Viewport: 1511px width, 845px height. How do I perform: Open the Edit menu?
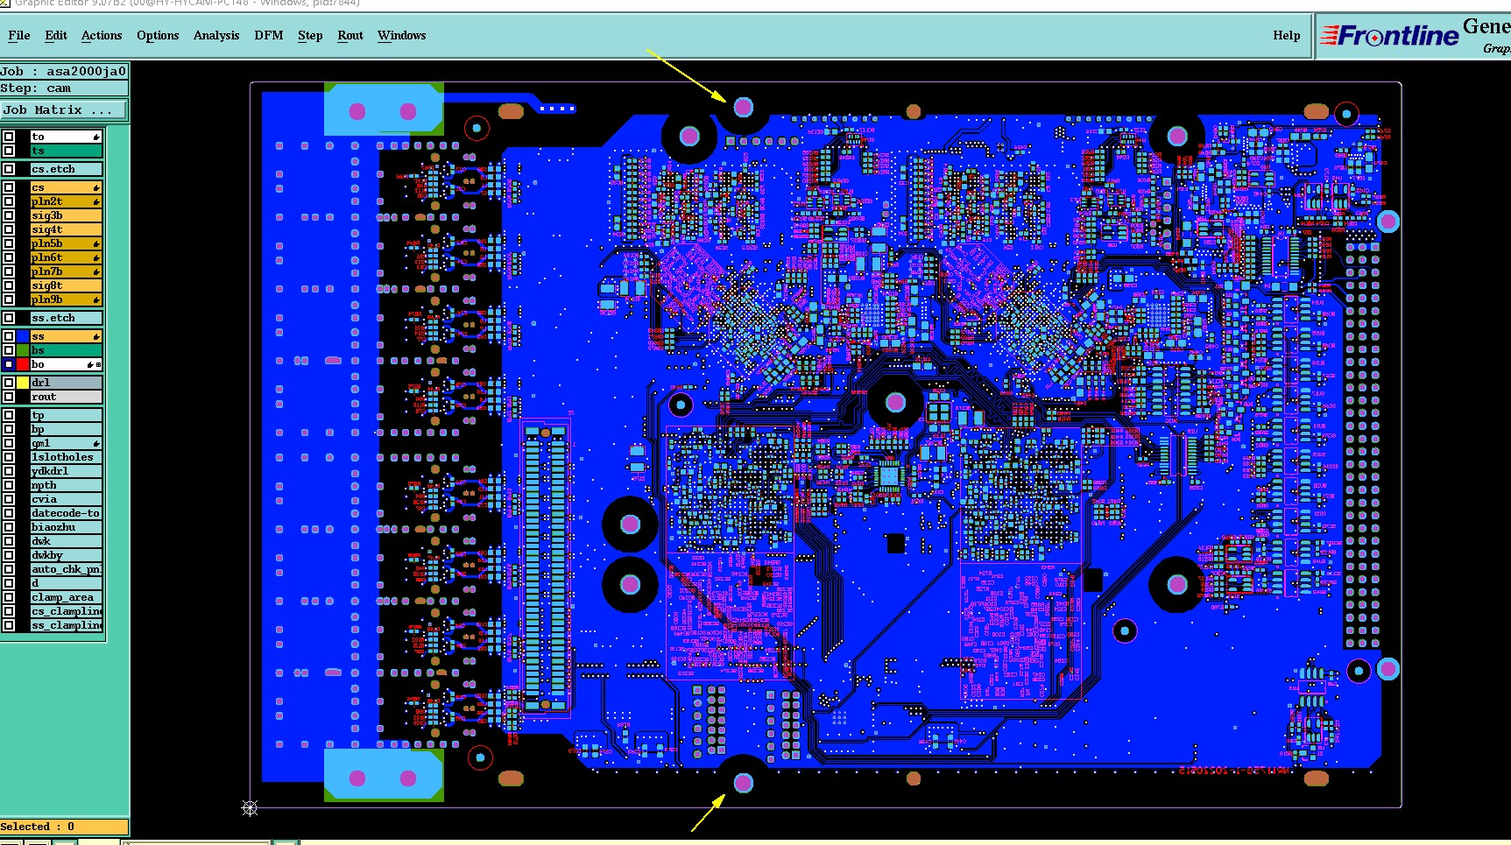click(56, 36)
